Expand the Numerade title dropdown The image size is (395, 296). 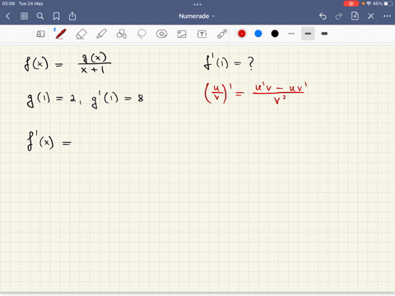pos(197,16)
